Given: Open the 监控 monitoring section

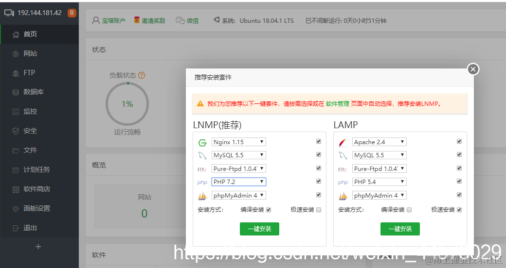Looking at the screenshot, I should click(39, 112).
